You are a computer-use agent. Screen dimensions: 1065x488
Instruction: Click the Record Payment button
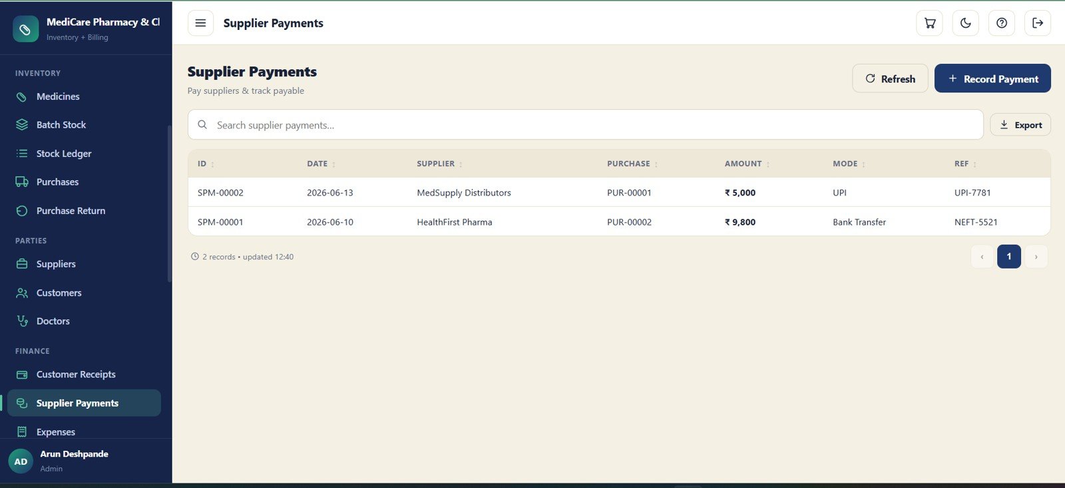(x=992, y=78)
